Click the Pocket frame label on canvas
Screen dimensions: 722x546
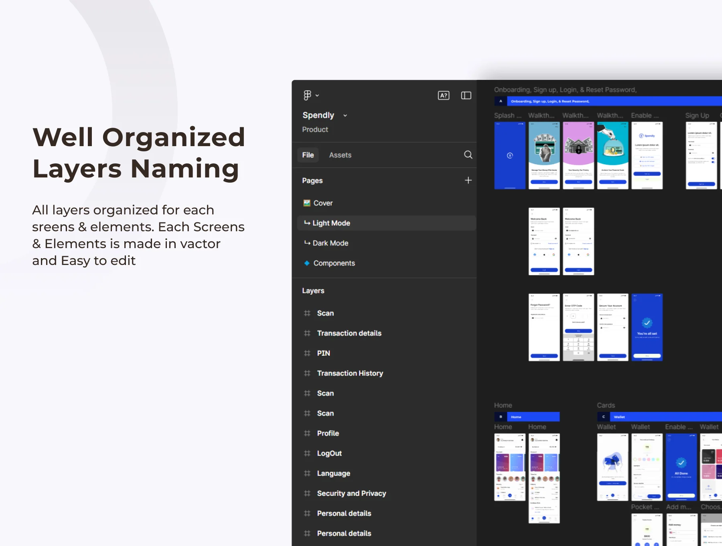tap(645, 507)
